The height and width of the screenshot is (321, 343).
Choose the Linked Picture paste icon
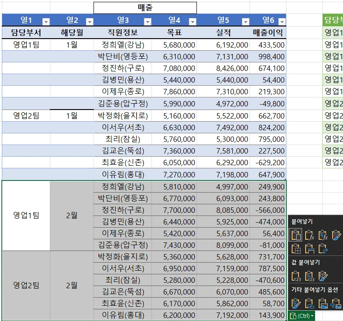[336, 303]
